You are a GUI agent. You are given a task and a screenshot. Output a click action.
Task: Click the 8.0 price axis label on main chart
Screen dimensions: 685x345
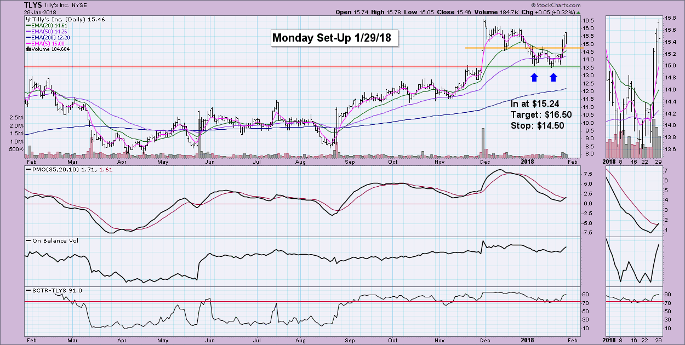(589, 154)
